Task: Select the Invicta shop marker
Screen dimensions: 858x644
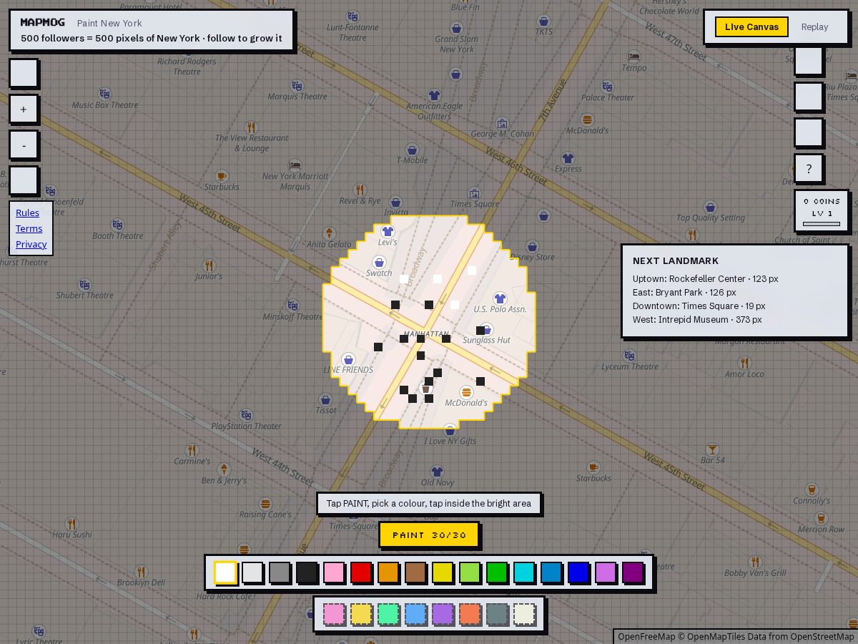Action: [396, 203]
